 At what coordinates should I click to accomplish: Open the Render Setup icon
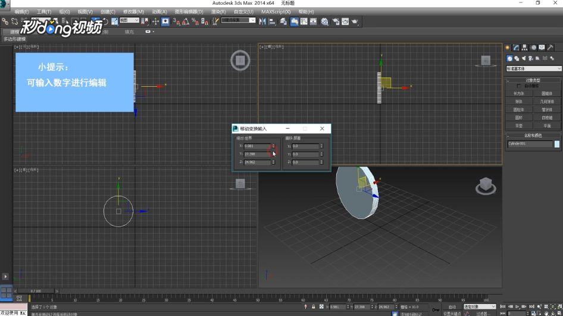[x=336, y=21]
